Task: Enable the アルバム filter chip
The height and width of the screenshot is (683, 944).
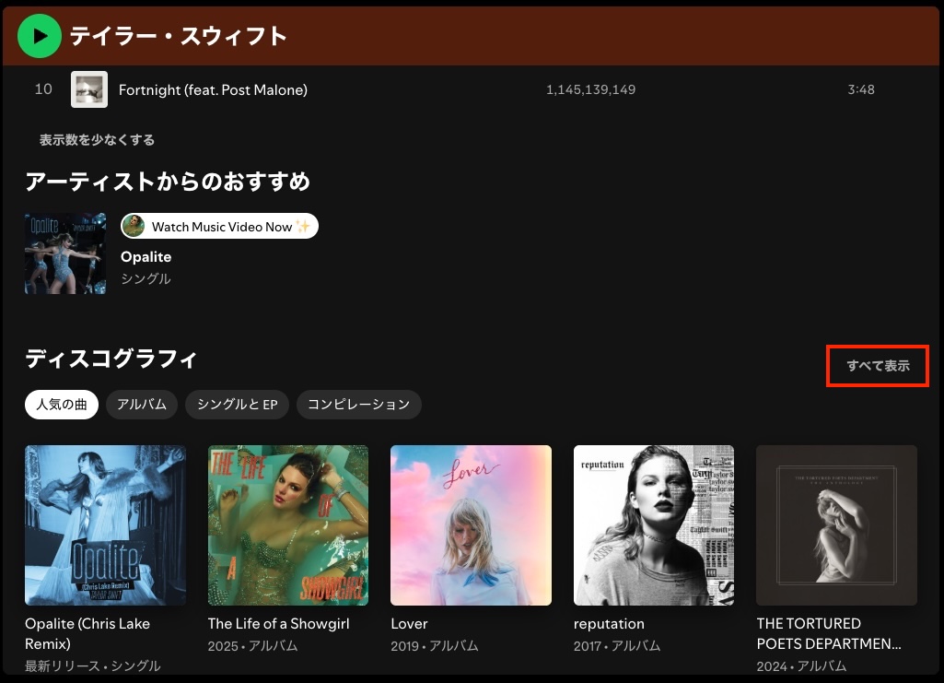Action: [x=141, y=404]
